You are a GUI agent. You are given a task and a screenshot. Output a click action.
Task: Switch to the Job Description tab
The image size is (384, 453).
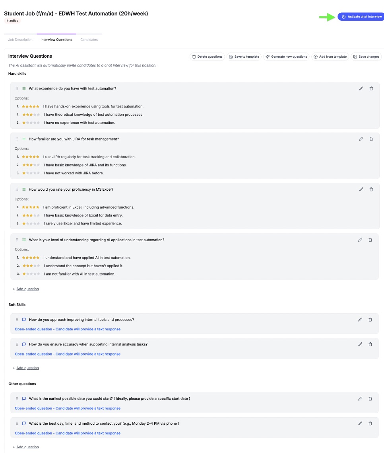(x=20, y=40)
